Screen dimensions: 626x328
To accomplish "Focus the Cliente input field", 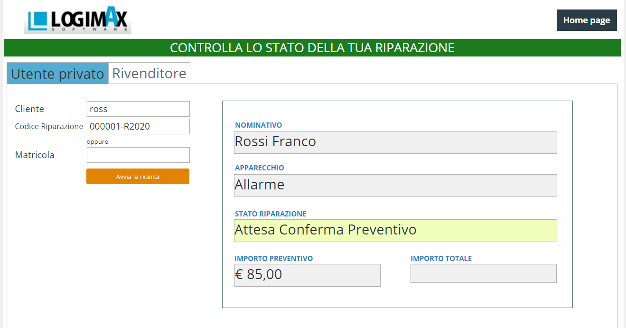I will coord(138,109).
